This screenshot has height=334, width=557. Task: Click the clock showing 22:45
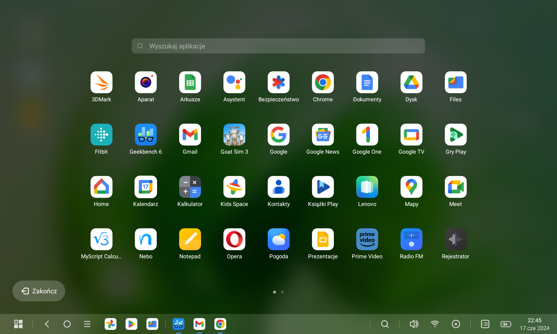coord(534,320)
